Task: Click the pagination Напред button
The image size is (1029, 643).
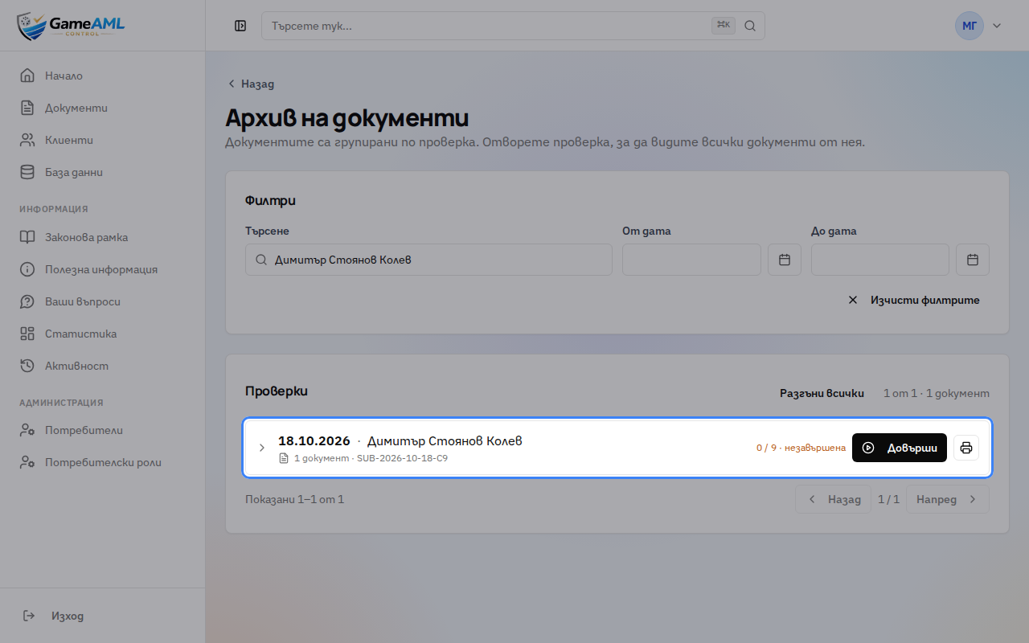Action: coord(947,499)
